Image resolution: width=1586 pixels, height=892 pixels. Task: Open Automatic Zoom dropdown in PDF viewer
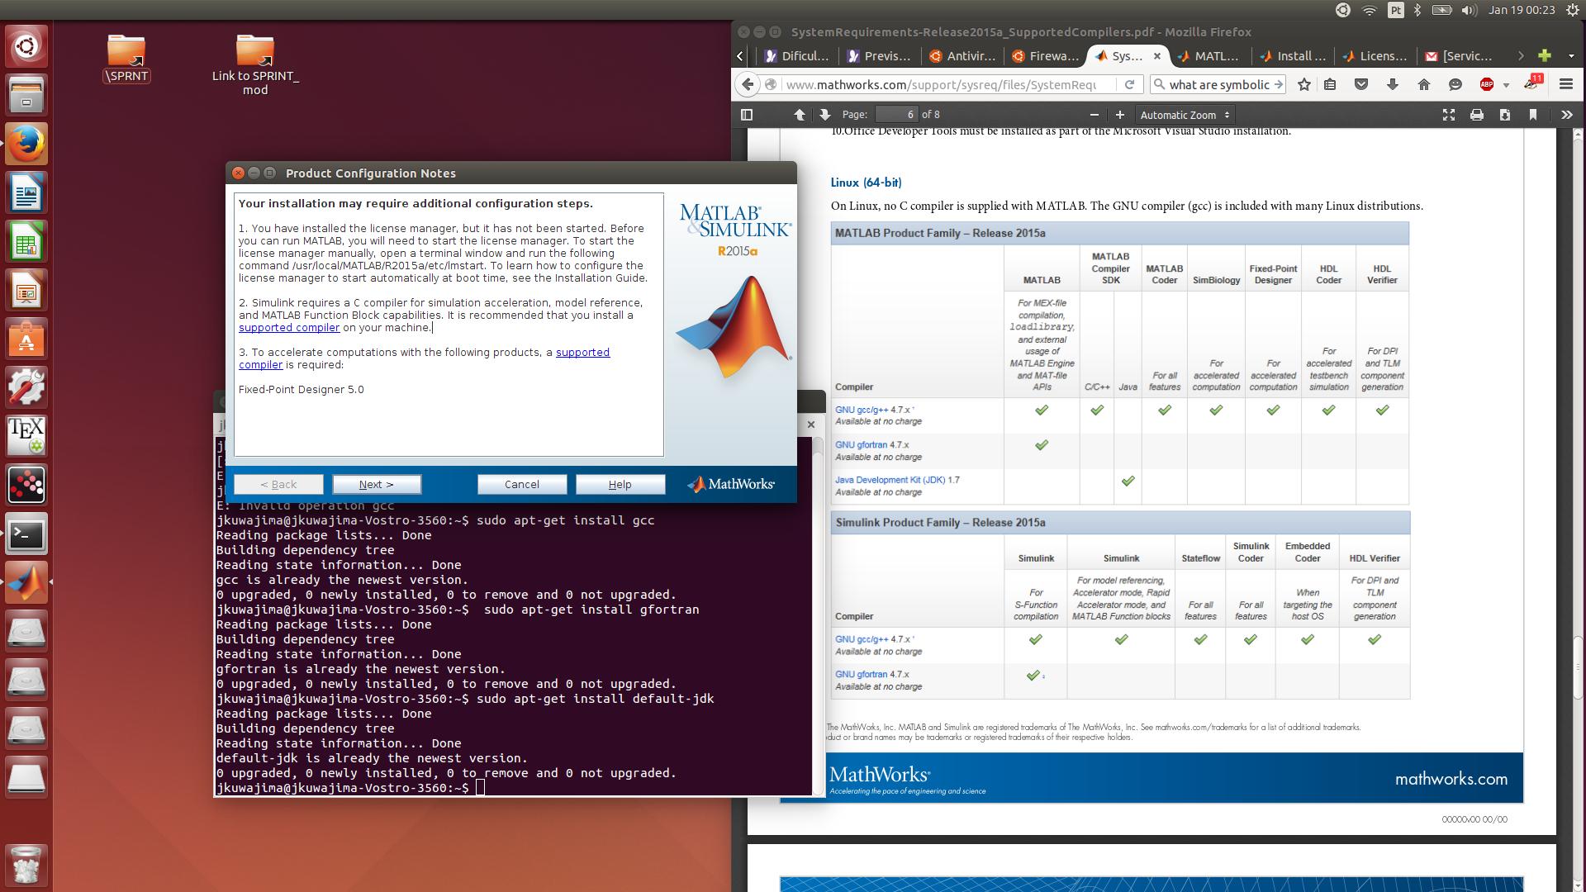(1185, 115)
